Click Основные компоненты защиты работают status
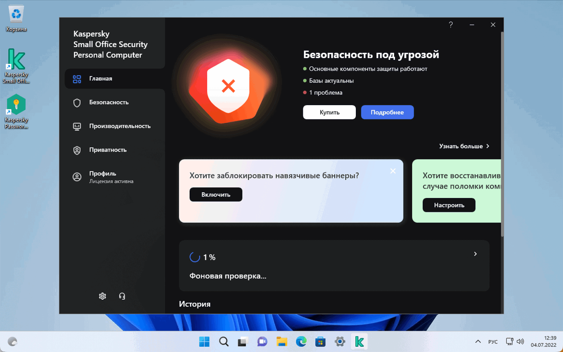This screenshot has height=352, width=563. pos(365,69)
